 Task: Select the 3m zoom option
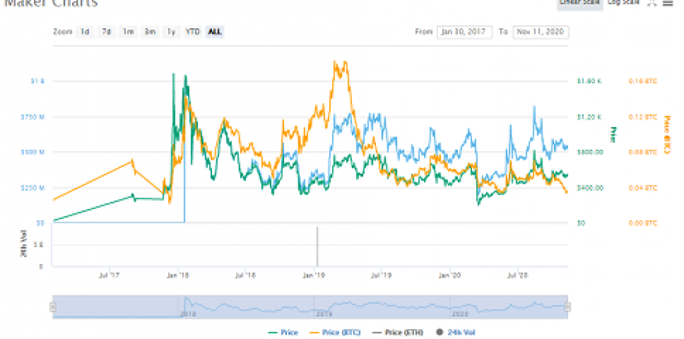tap(149, 32)
